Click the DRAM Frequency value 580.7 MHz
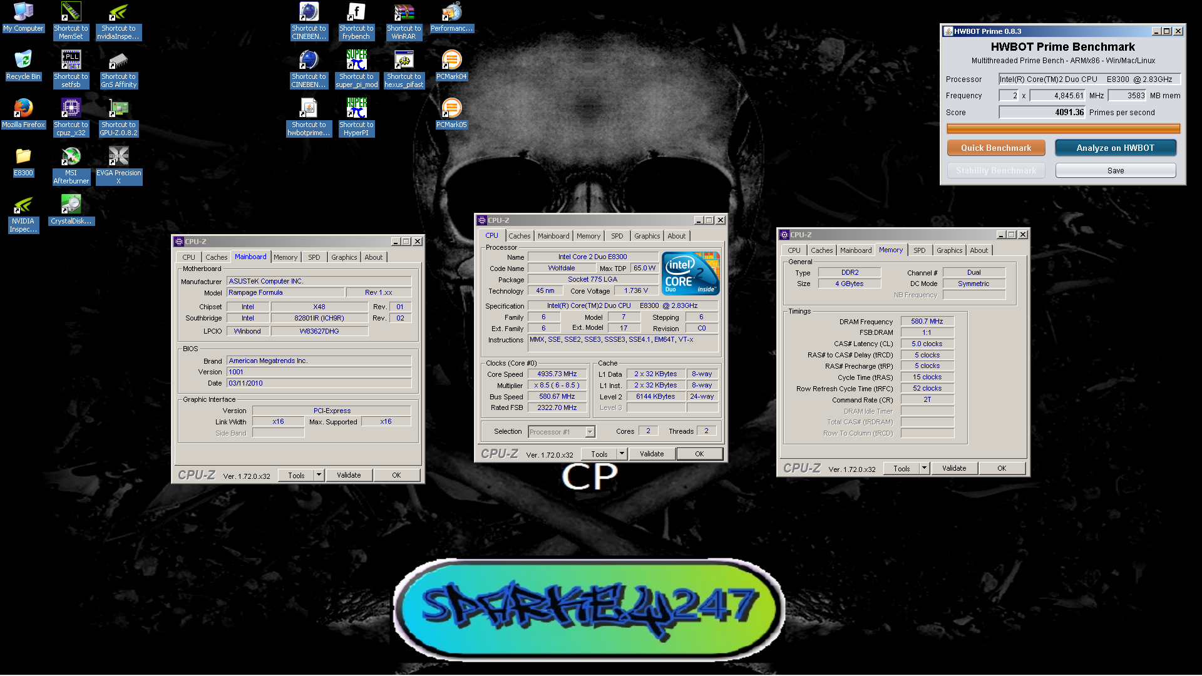The width and height of the screenshot is (1202, 676). [927, 321]
